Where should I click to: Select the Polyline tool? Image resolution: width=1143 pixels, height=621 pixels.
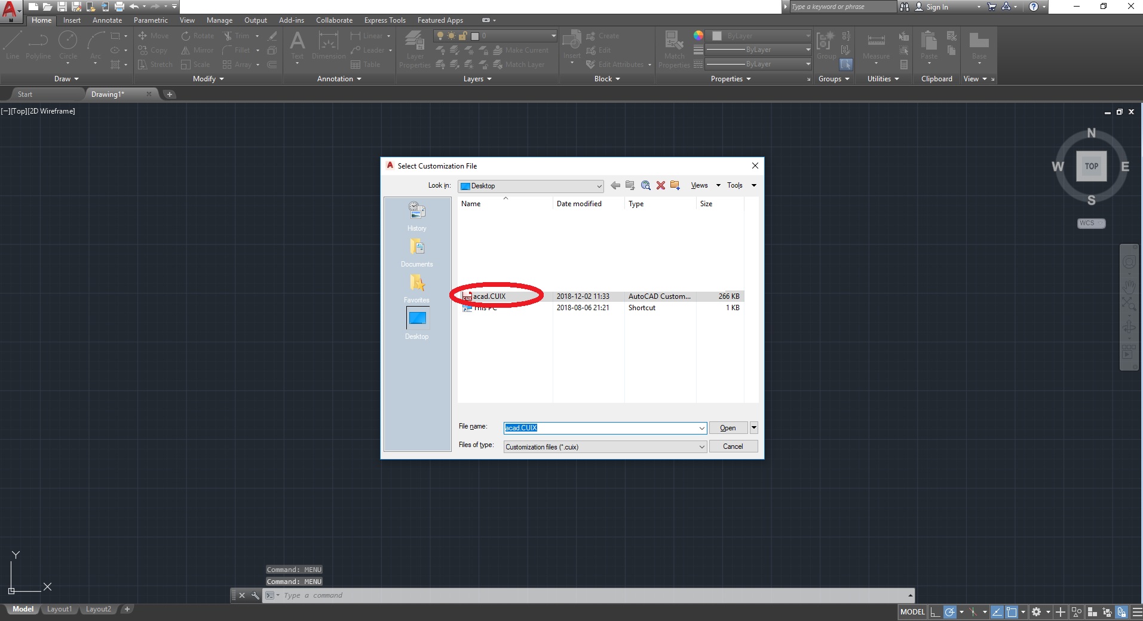click(x=38, y=45)
